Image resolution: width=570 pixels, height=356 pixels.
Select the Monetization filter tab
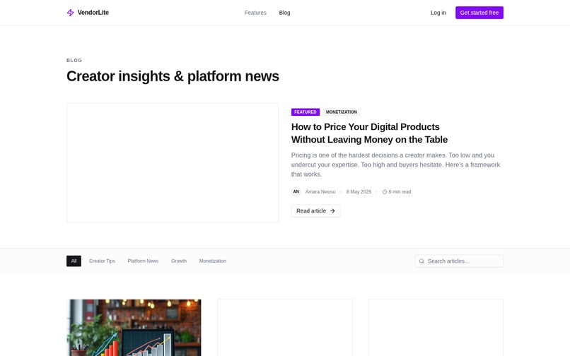pyautogui.click(x=213, y=261)
